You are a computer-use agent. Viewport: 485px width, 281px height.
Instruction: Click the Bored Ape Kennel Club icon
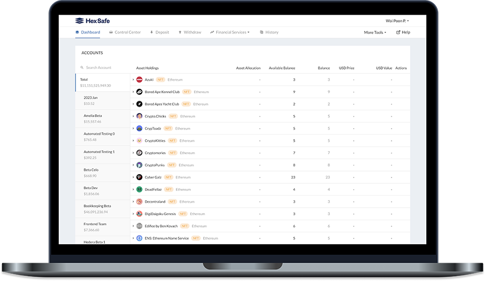pos(140,92)
